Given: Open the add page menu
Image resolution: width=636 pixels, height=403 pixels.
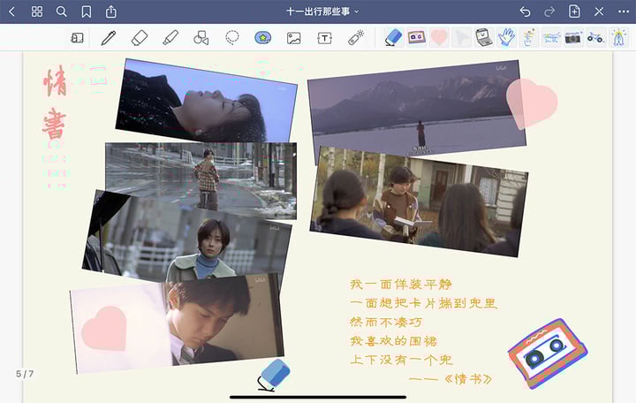Looking at the screenshot, I should [574, 11].
